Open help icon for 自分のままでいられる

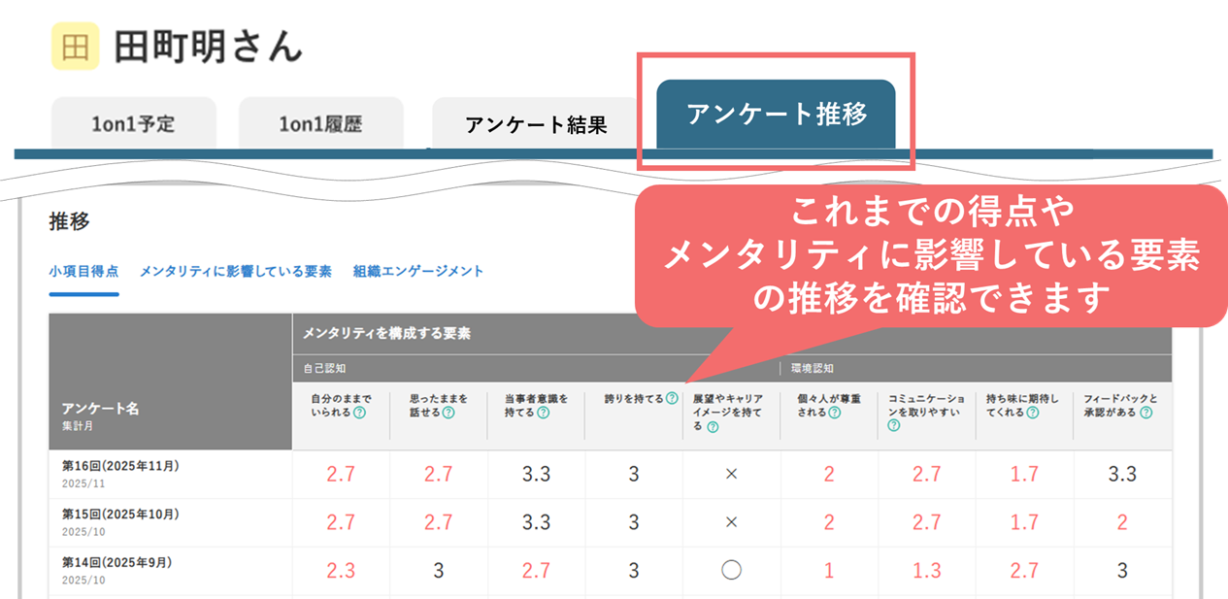359,413
